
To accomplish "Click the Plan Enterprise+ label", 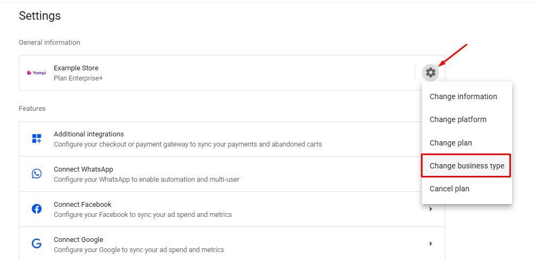I will pyautogui.click(x=78, y=78).
